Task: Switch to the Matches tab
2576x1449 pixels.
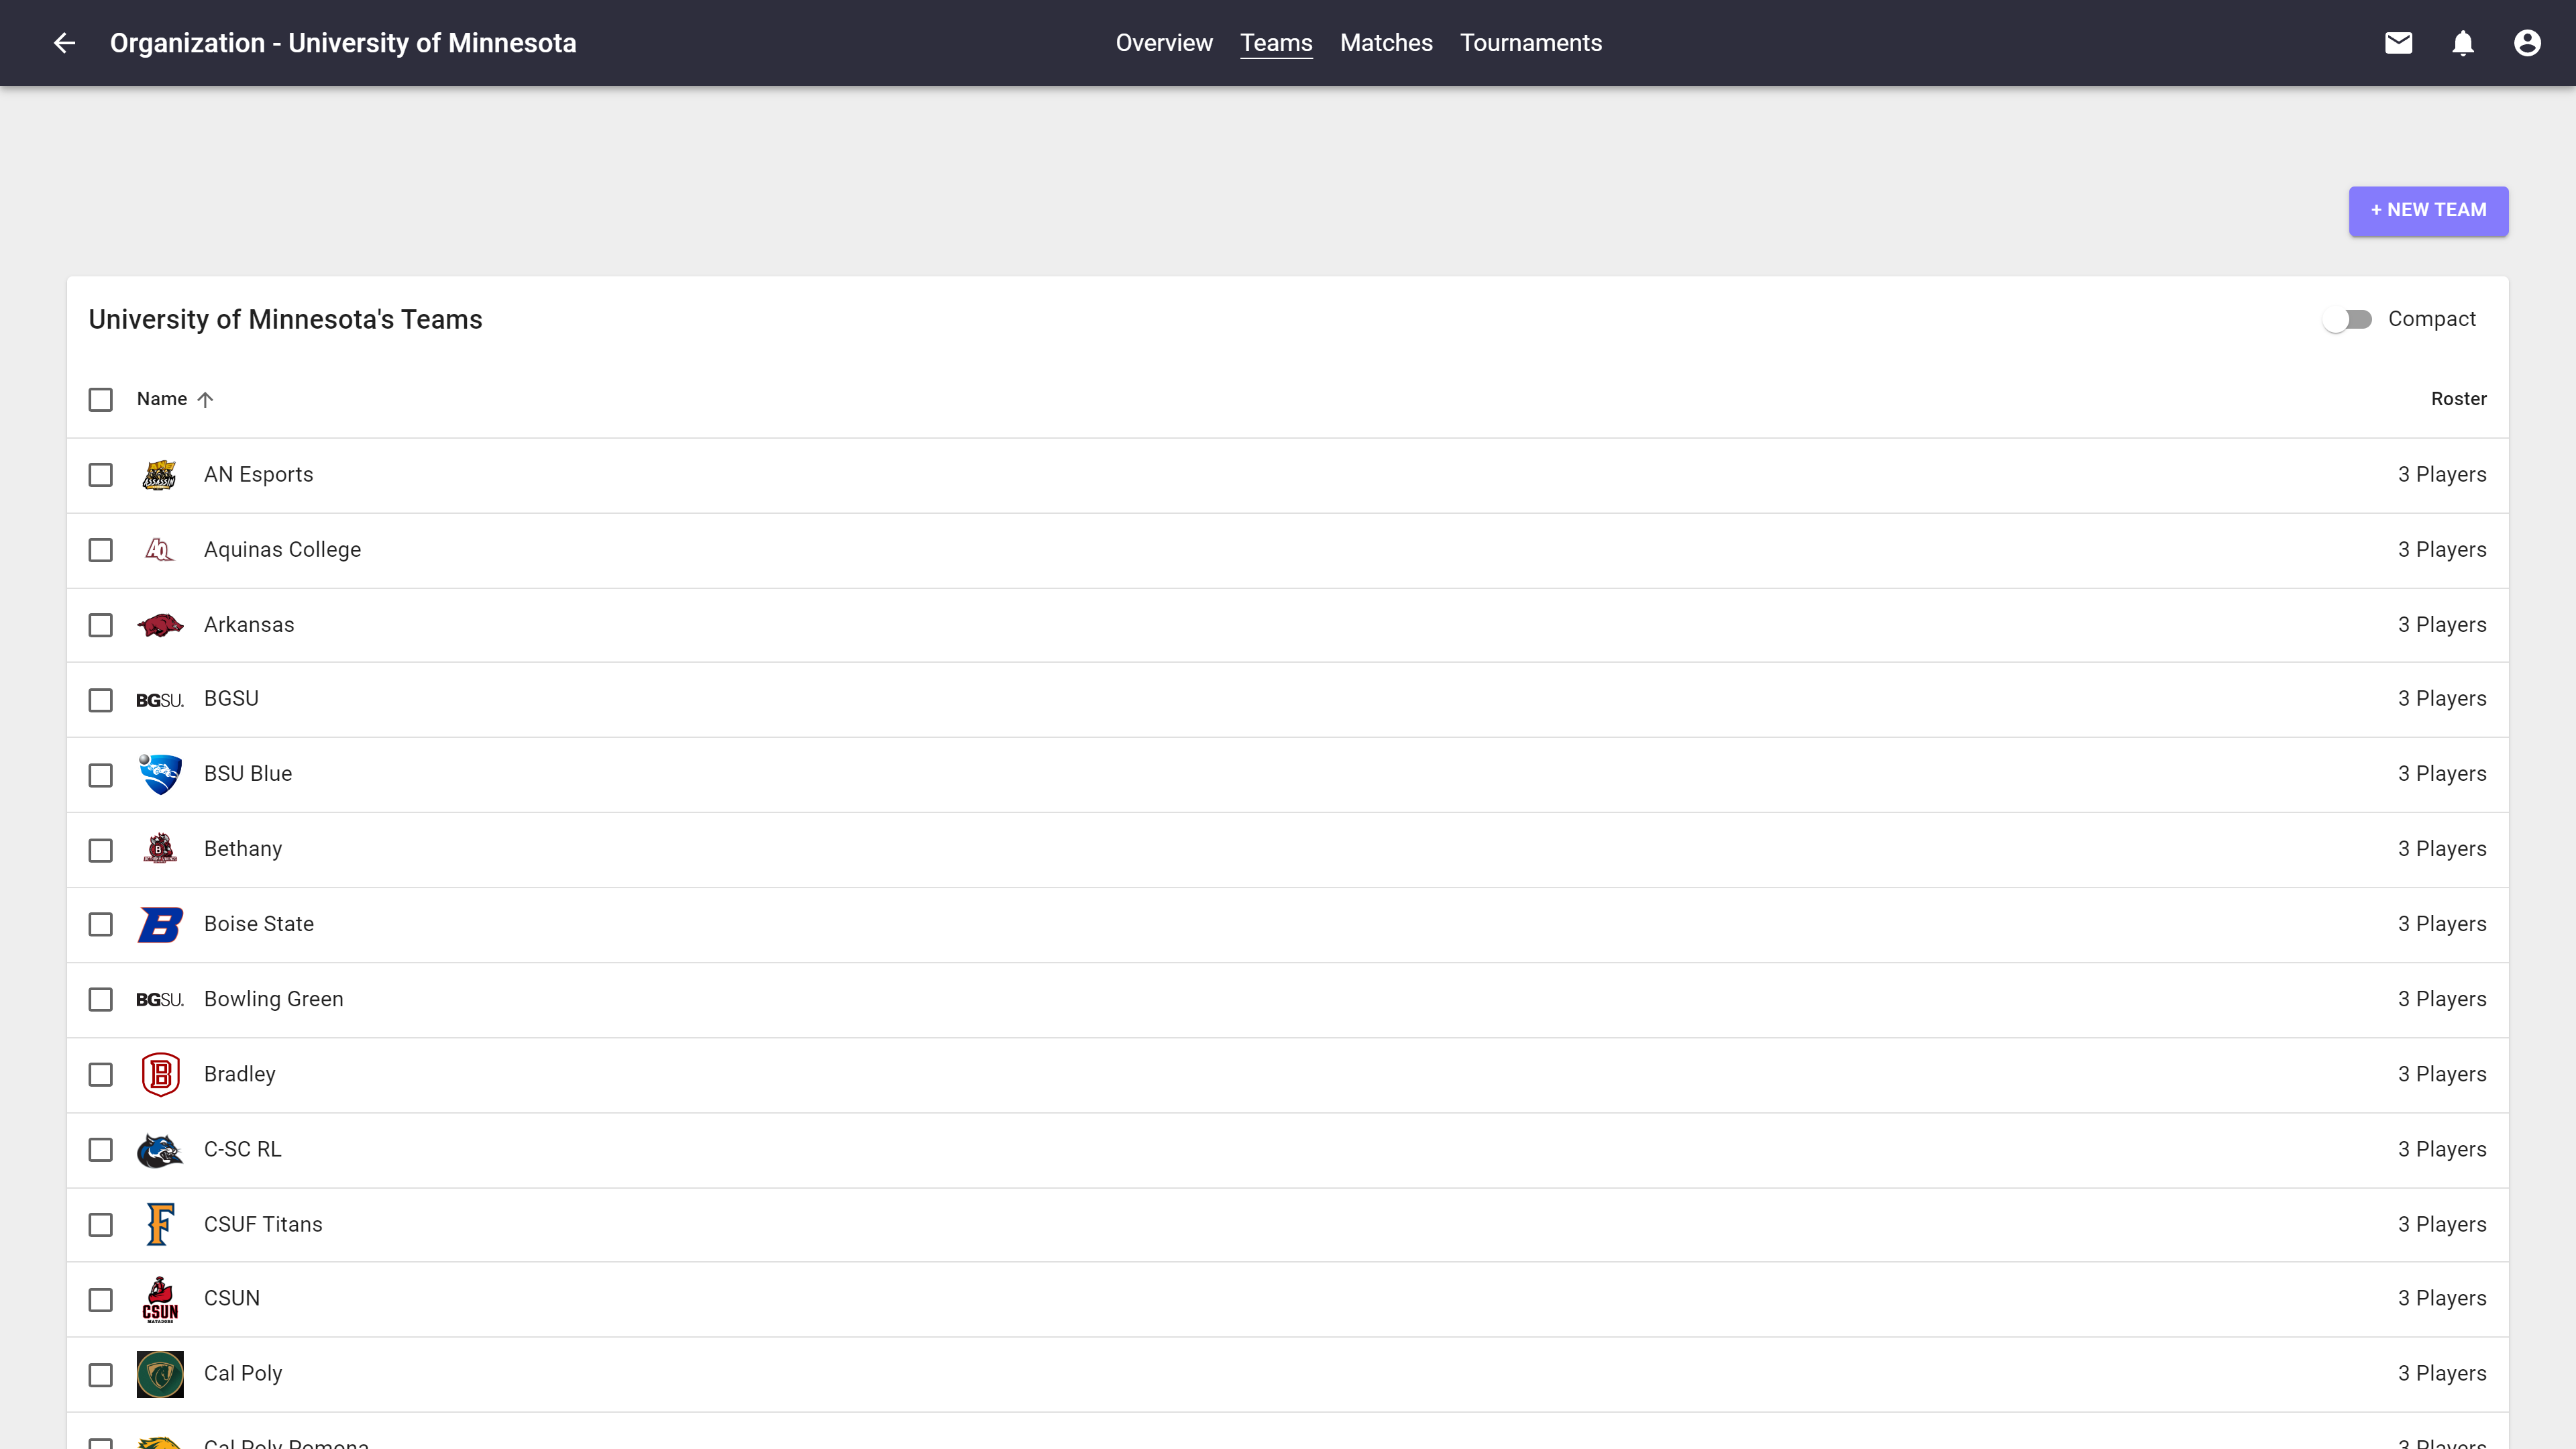Action: tap(1386, 43)
